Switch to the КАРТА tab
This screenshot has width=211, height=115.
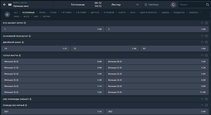pyautogui.click(x=122, y=12)
